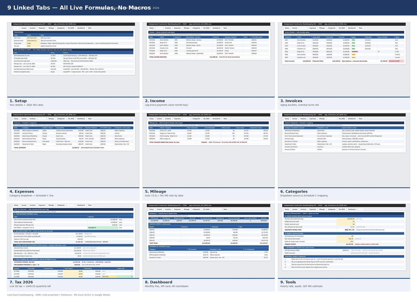Image resolution: width=417 pixels, height=298 pixels.
Task: Select 'TOTAL SELF-EMPLOYMENT TAX' line in Tax sheet
Action: 73,242
